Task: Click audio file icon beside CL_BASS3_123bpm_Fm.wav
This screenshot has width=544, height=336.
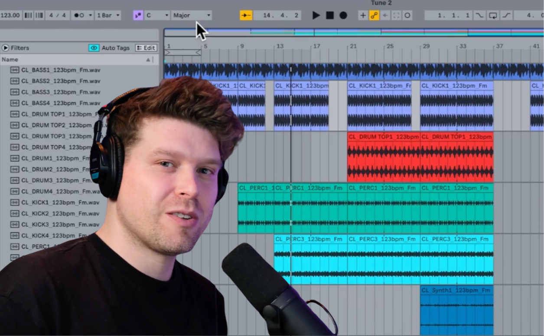Action: (x=15, y=92)
